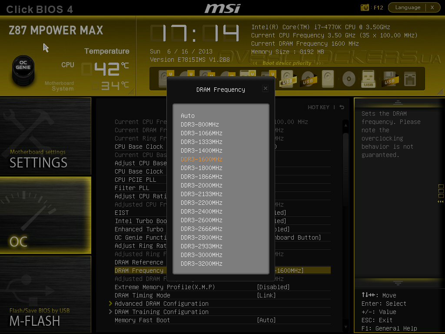Select the USB CD/DVD boot device icon
Image resolution: width=445 pixels, height=334 pixels.
[308, 79]
